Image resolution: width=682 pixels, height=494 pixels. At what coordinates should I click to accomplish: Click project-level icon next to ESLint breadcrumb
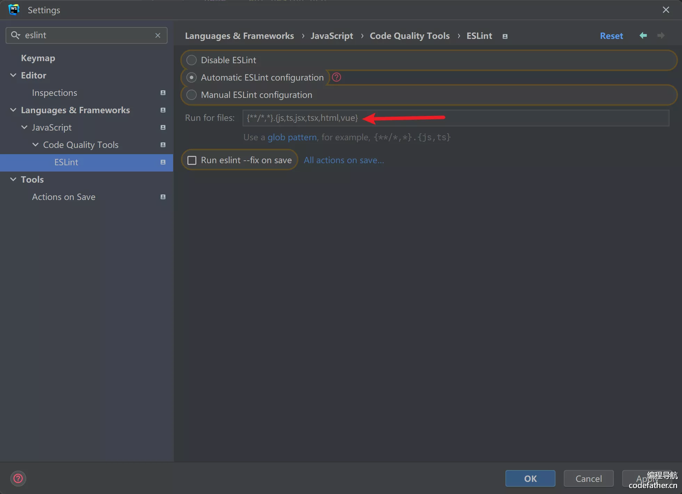505,36
